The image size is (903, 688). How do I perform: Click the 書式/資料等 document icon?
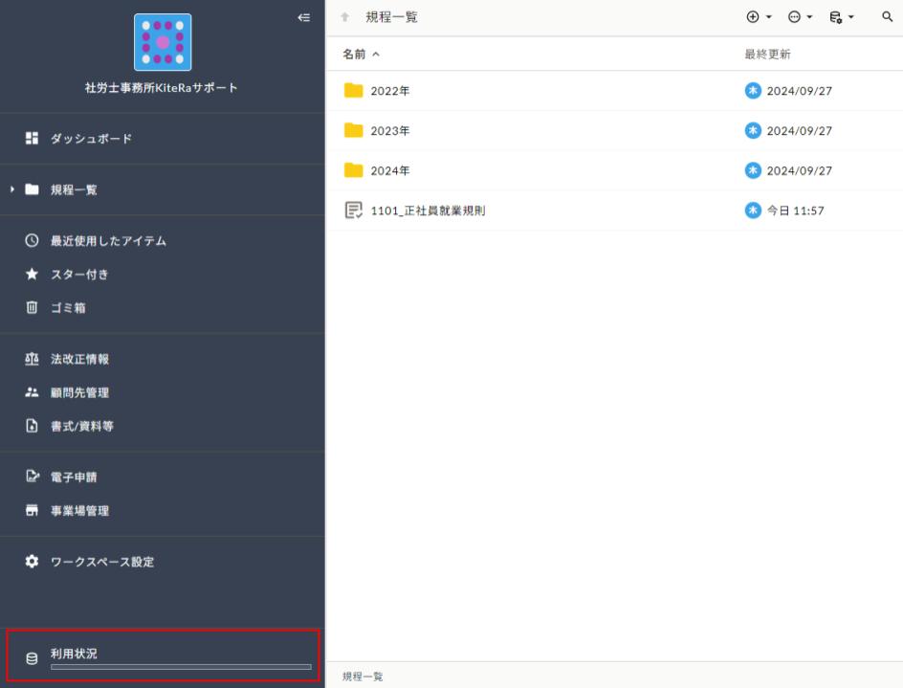coord(32,426)
